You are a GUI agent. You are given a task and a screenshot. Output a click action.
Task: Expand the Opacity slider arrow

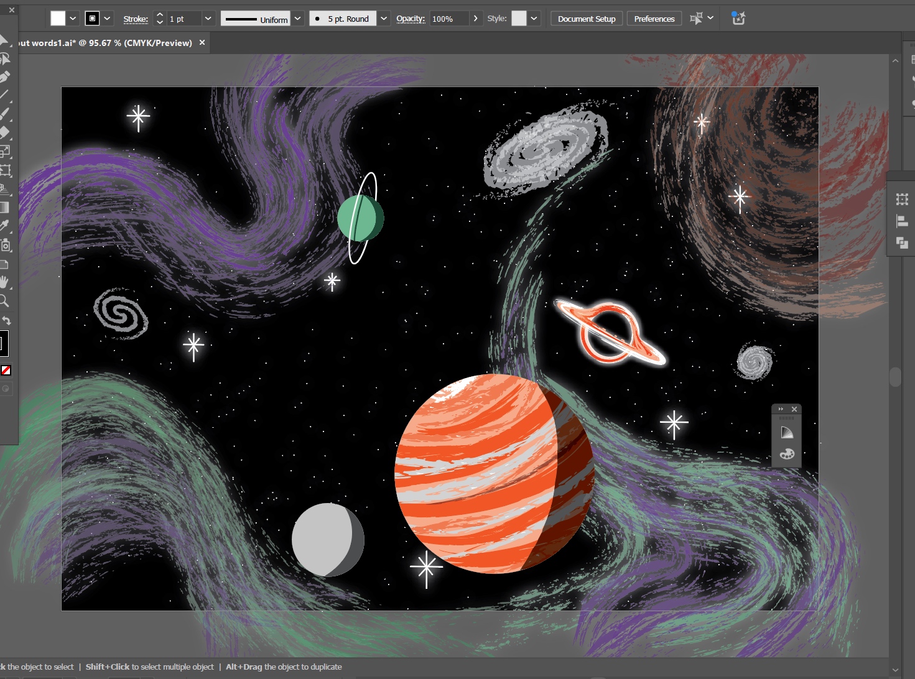coord(476,19)
